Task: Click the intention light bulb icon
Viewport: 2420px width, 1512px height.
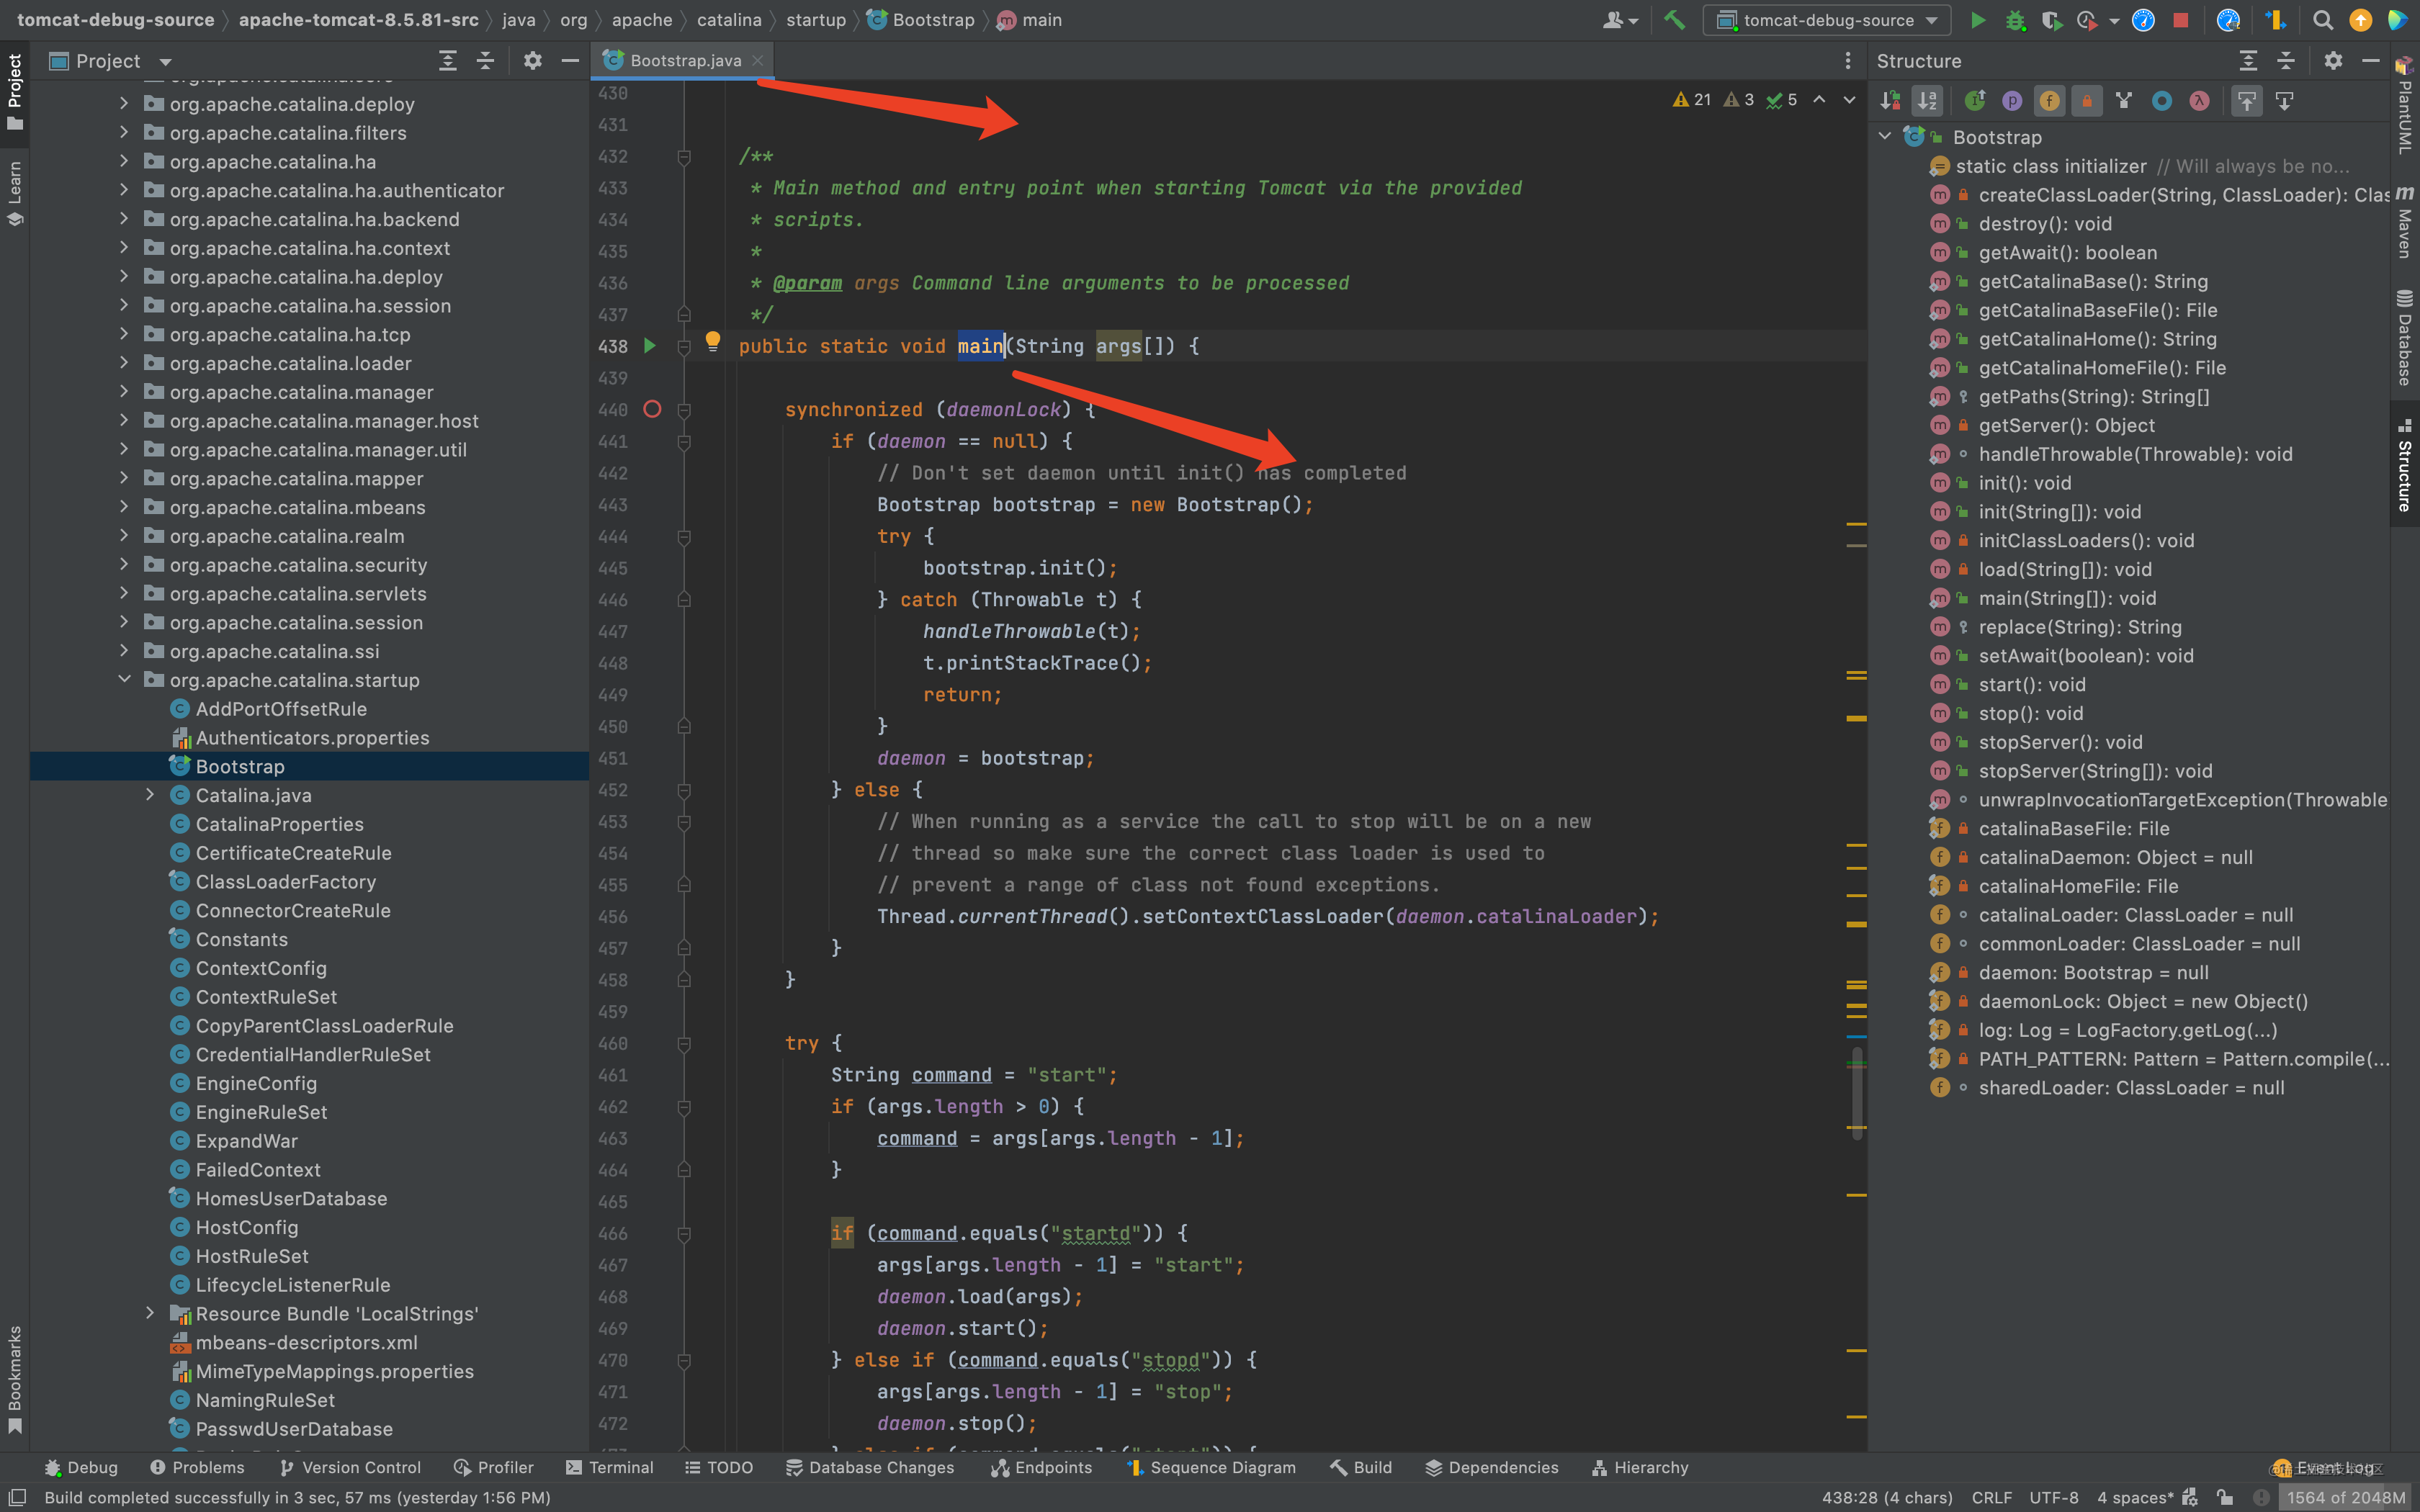Action: pos(712,341)
